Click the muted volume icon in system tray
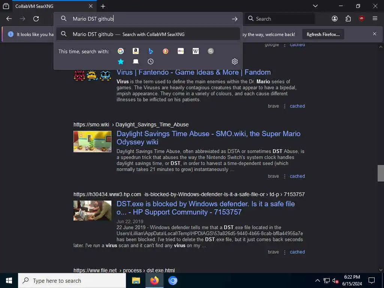Viewport: 384px width, 288px height. point(335,280)
